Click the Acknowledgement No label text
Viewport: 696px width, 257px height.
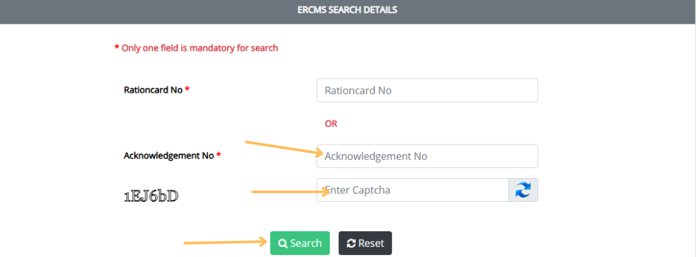169,155
